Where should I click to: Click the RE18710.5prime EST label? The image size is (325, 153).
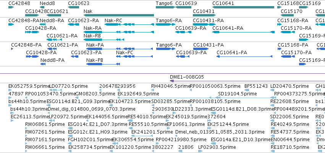[x=290, y=147]
